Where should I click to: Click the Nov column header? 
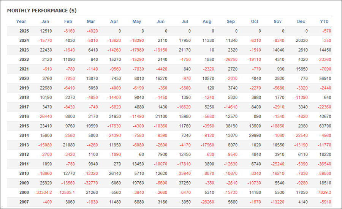pos(278,21)
